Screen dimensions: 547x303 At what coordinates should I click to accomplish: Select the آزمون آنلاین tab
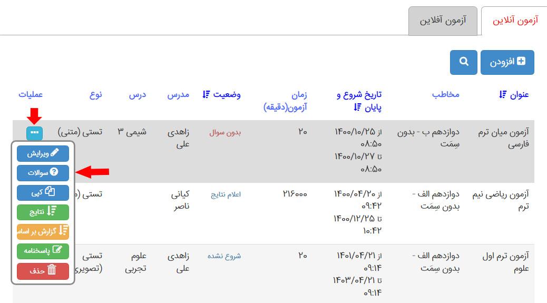[x=515, y=21]
